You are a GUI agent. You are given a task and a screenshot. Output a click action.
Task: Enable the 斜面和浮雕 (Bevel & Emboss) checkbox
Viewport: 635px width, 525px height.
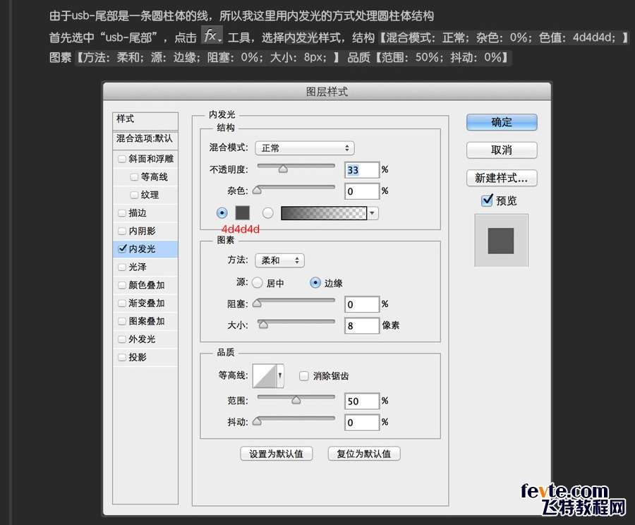(x=122, y=159)
